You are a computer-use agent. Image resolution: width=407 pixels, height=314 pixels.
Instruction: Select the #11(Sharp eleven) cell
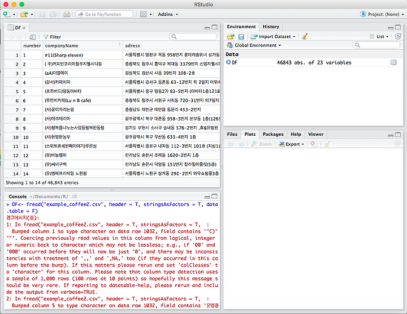point(83,55)
